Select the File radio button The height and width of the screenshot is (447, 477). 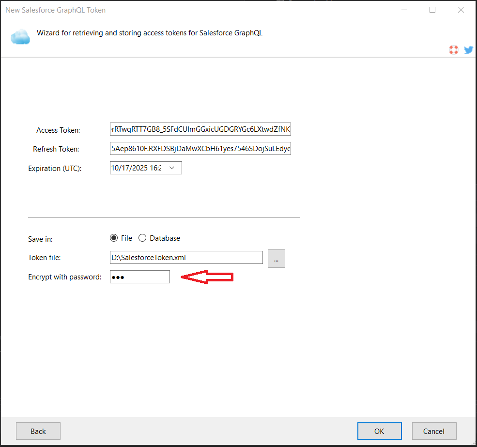114,238
